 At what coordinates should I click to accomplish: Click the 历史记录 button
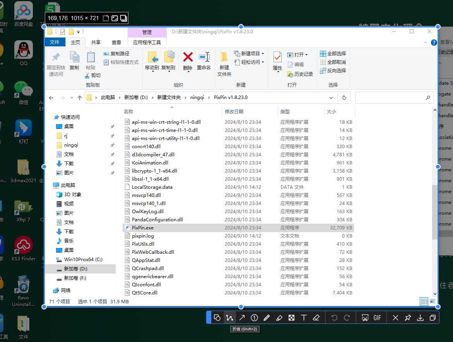[x=300, y=74]
